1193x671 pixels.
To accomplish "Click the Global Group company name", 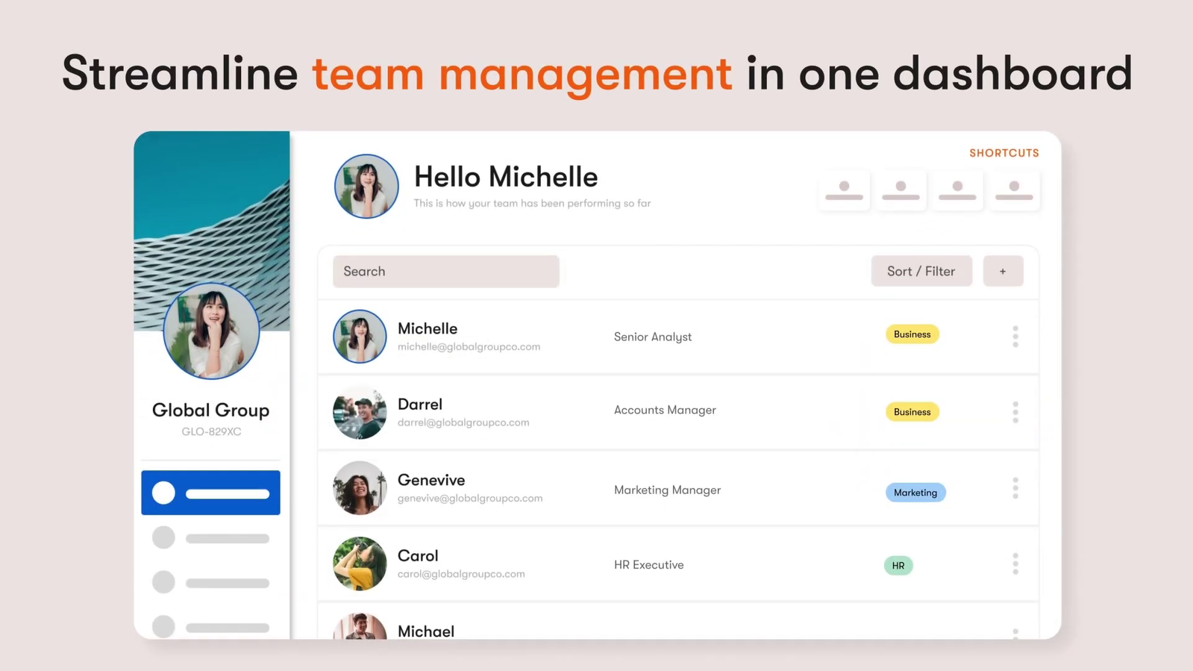I will [210, 410].
